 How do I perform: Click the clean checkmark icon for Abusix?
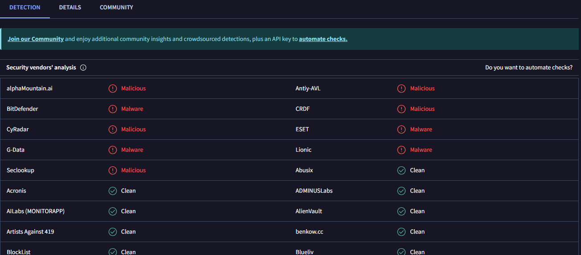coord(401,170)
